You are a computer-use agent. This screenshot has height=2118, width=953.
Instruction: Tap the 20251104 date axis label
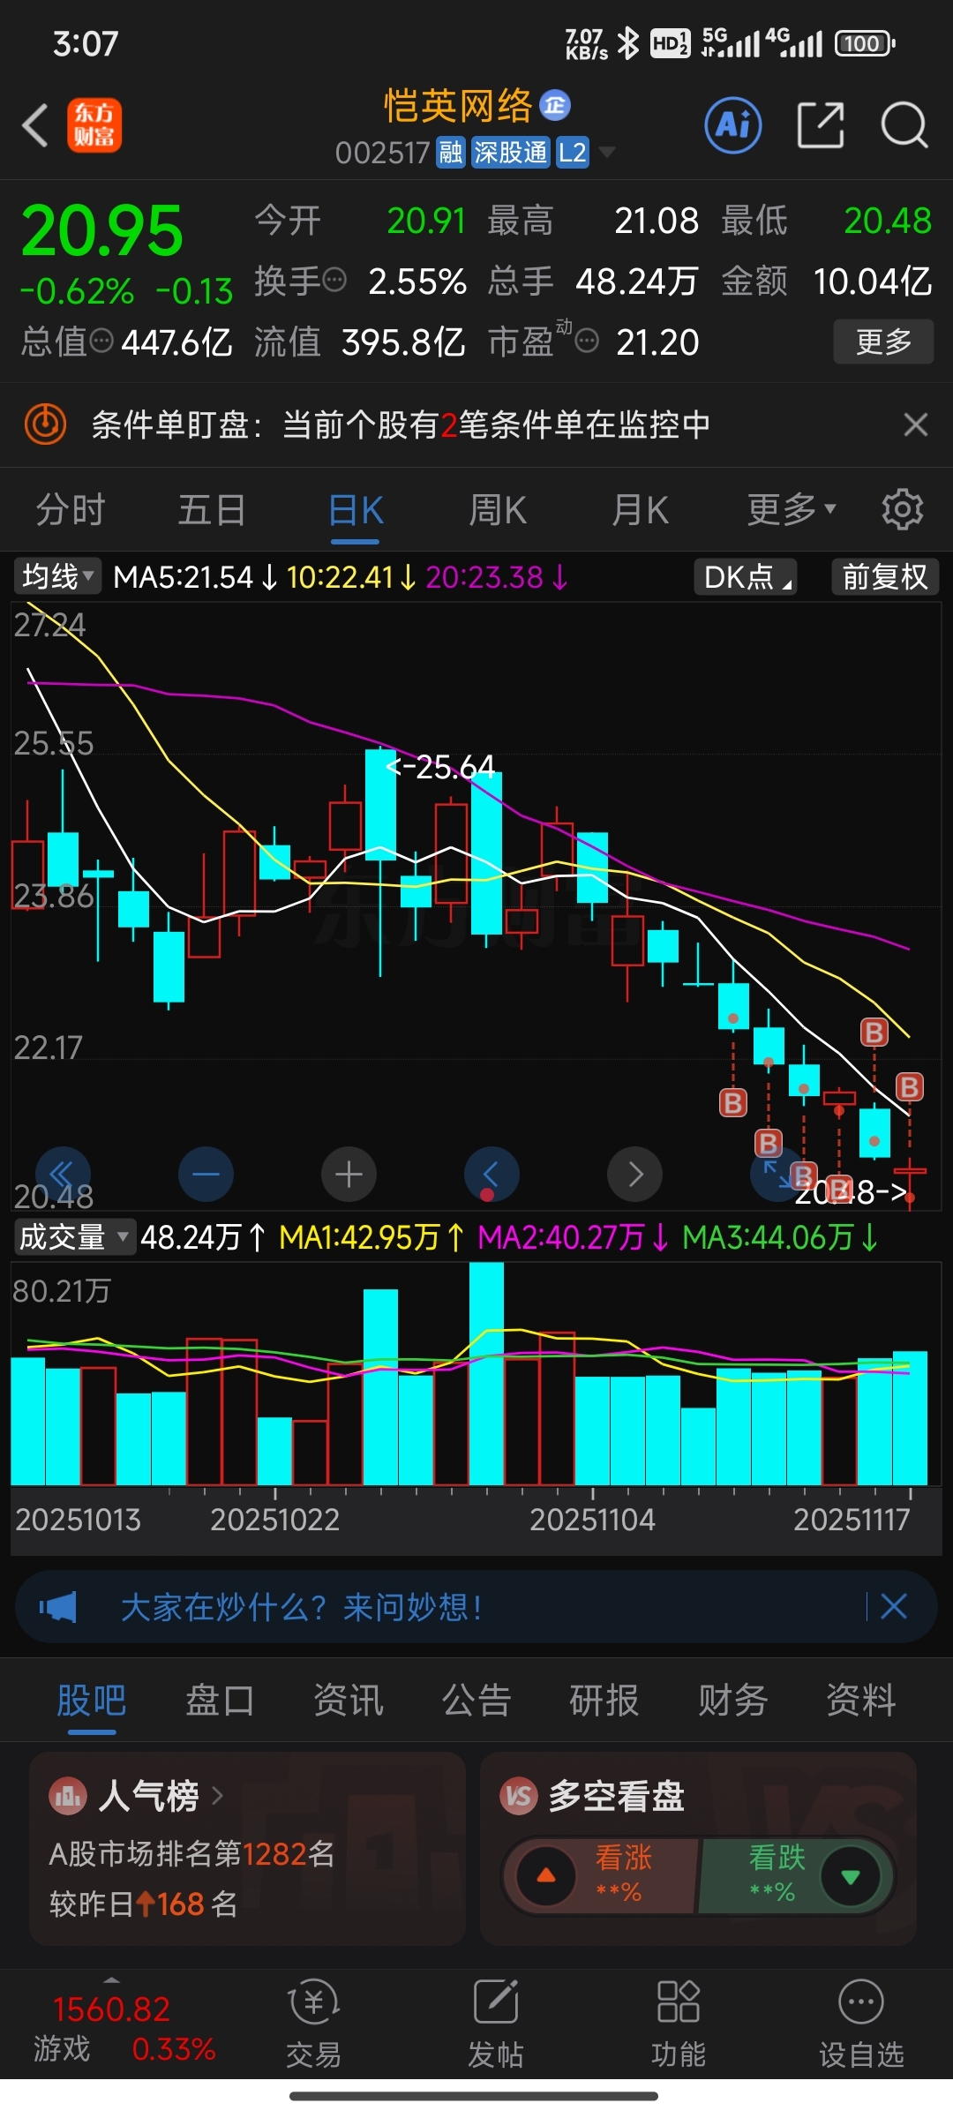(x=592, y=1520)
